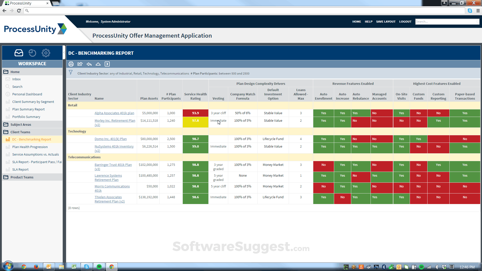Open the Settings gear in the workspace panel

point(46,53)
